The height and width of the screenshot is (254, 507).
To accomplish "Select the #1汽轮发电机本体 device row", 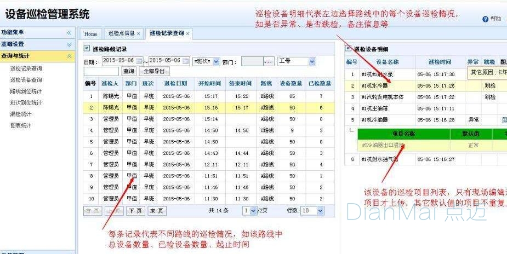I will (425, 97).
